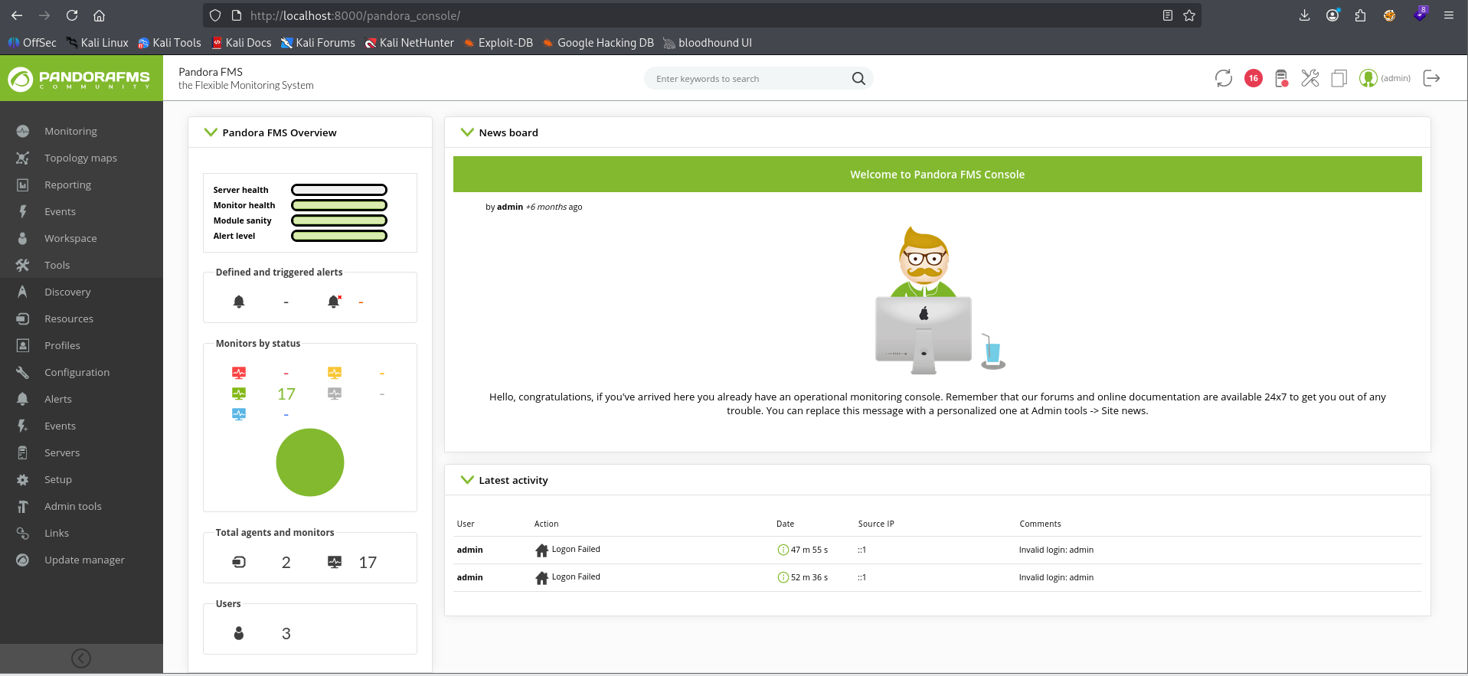Click the Kali Tools bookmark

169,43
